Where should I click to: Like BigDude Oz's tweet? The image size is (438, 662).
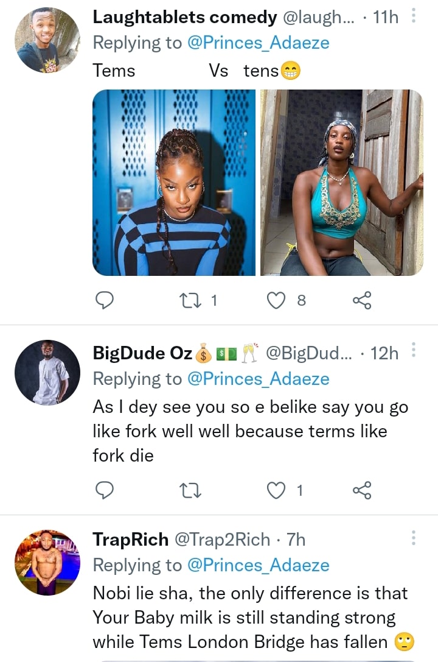pos(277,489)
